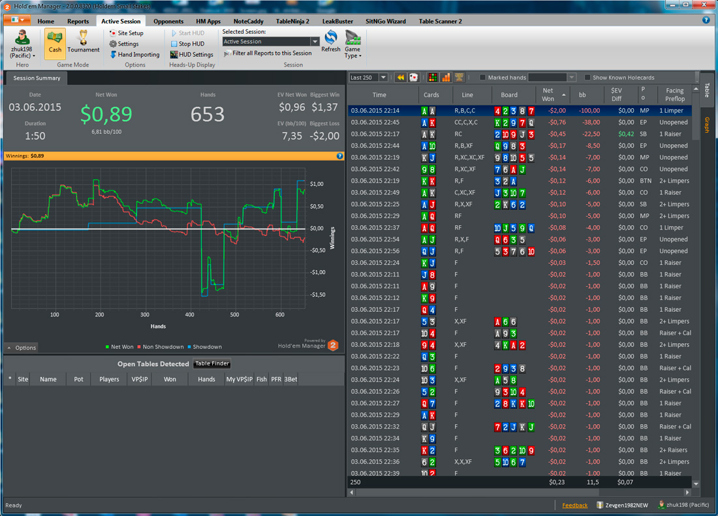Switch to the Opponents tab
The height and width of the screenshot is (516, 718).
(168, 21)
